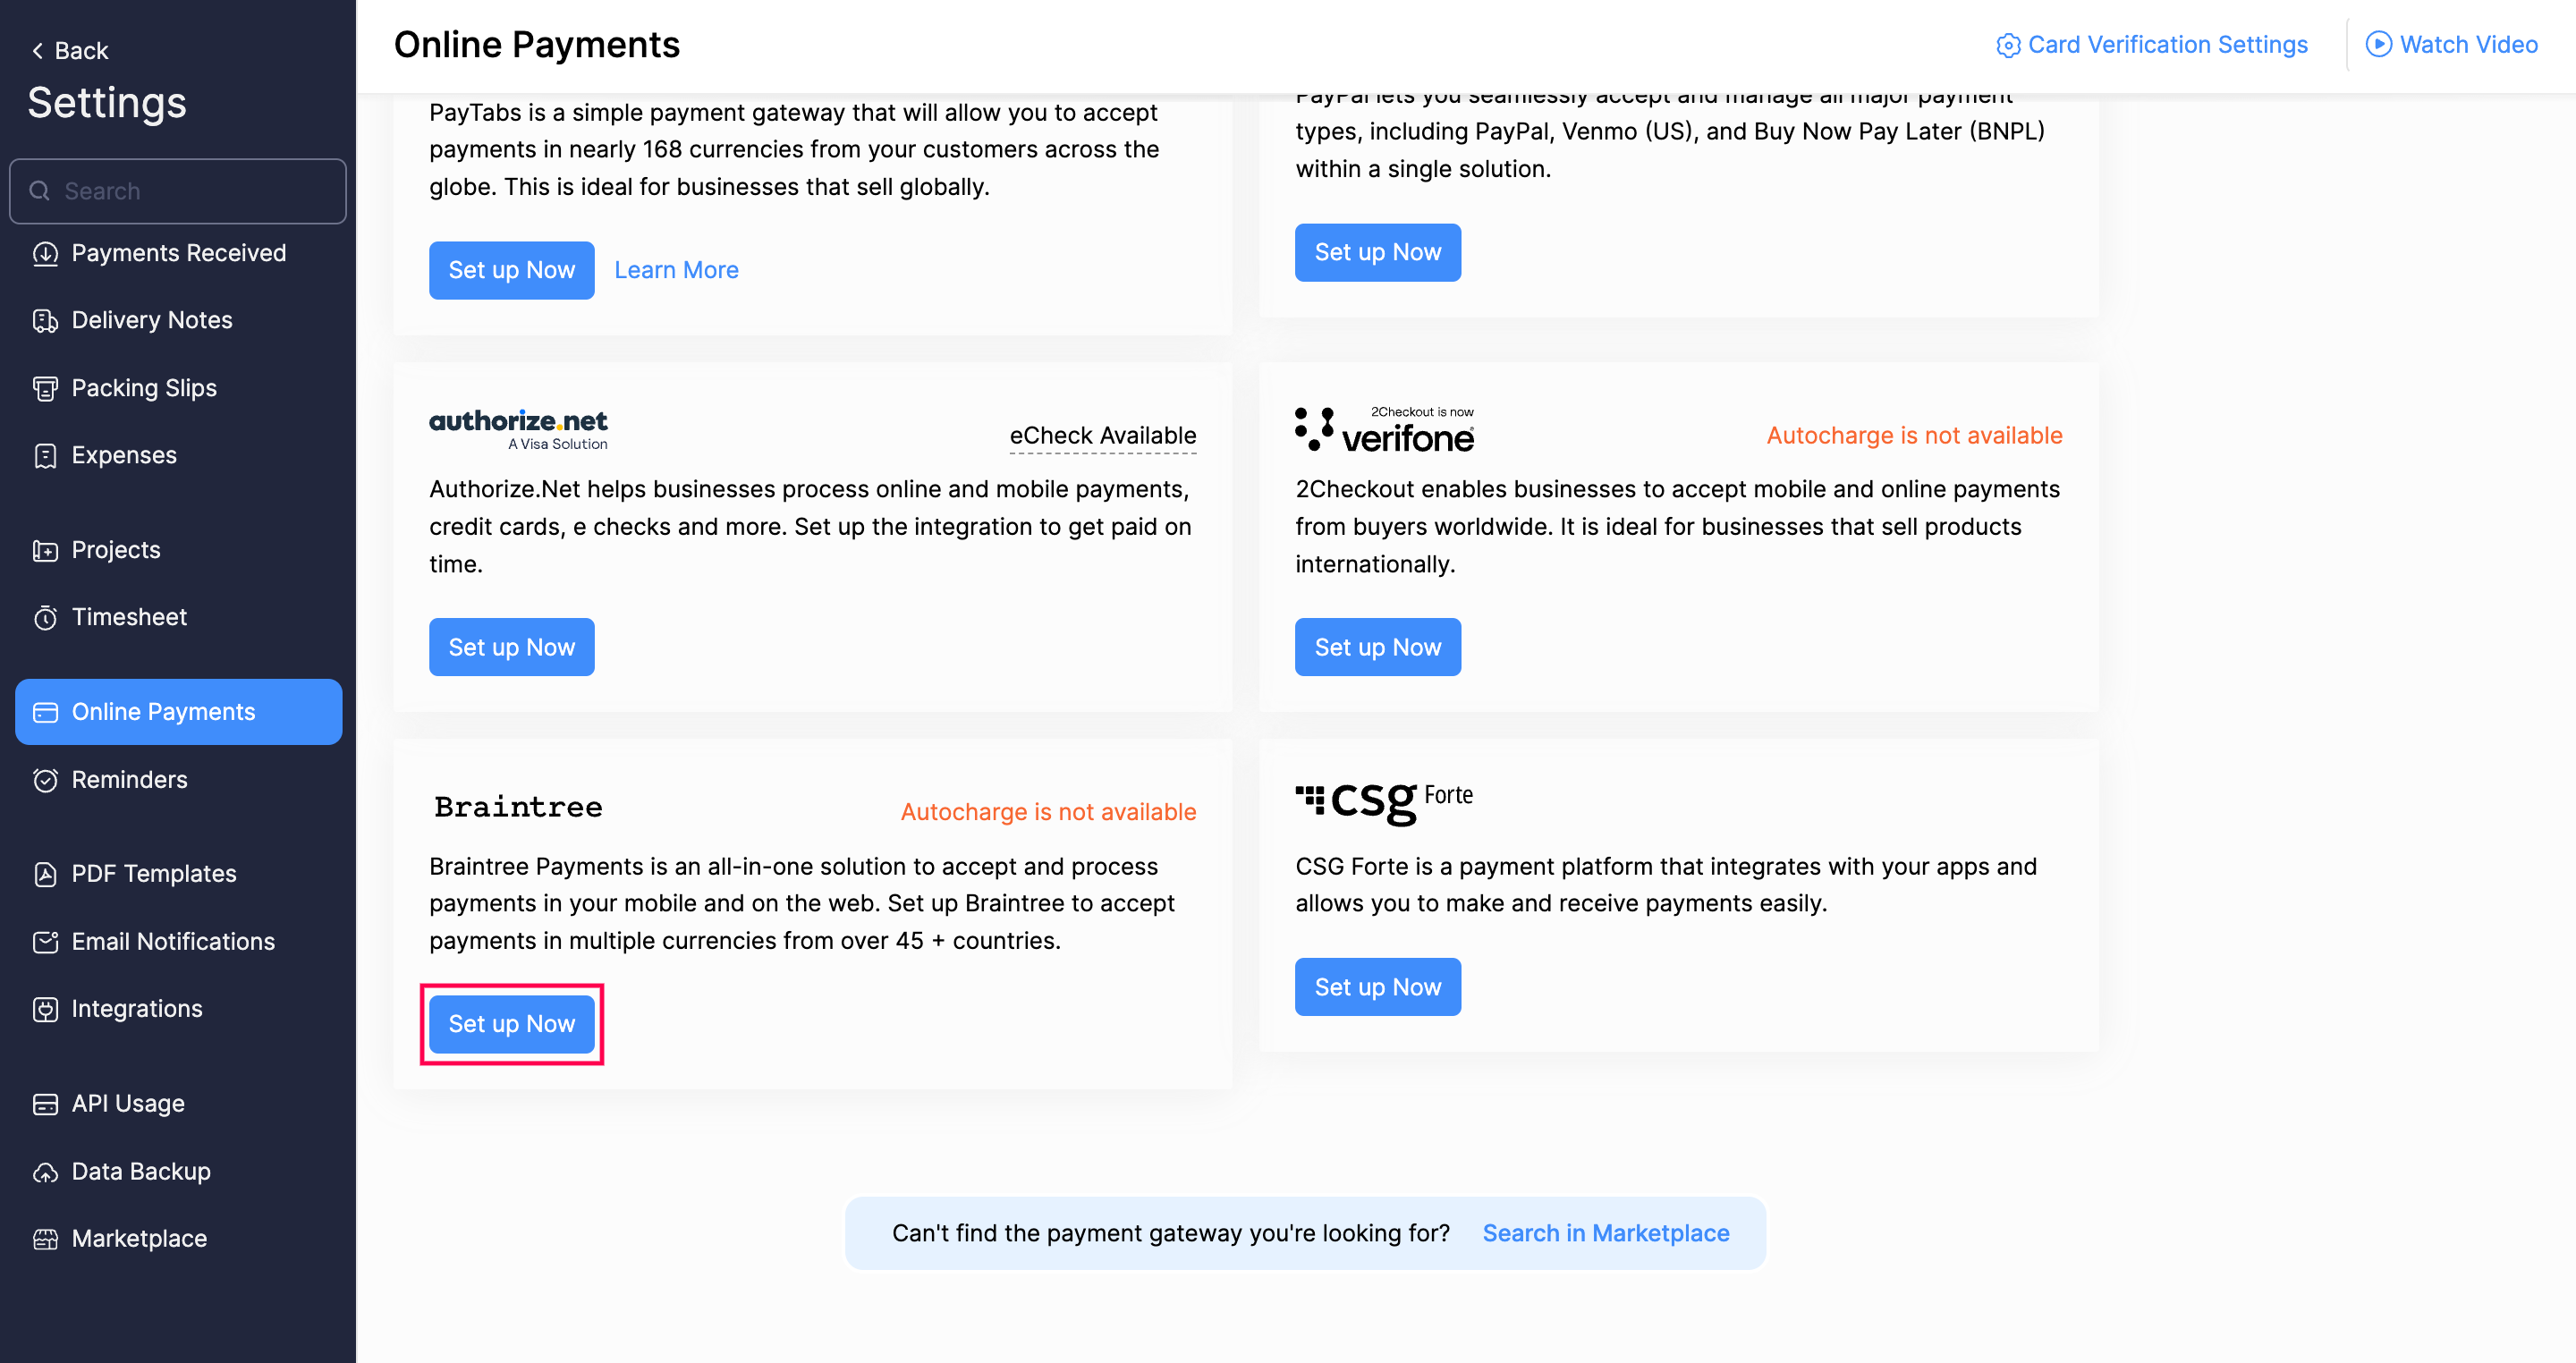Select Email Notifications in sidebar
The image size is (2576, 1363).
pyautogui.click(x=173, y=942)
